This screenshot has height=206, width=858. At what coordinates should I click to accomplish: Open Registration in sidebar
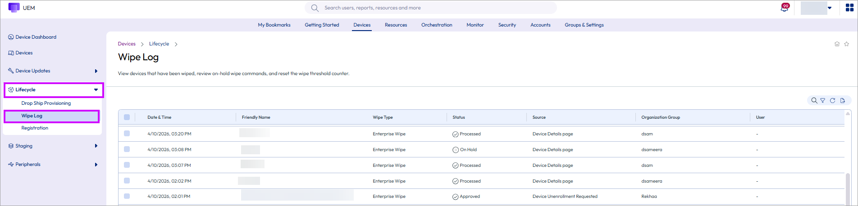(35, 128)
